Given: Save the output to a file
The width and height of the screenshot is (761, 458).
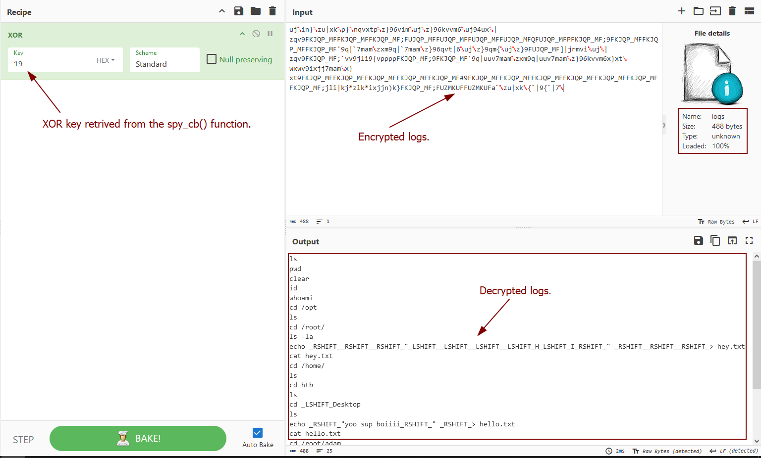Looking at the screenshot, I should point(699,240).
